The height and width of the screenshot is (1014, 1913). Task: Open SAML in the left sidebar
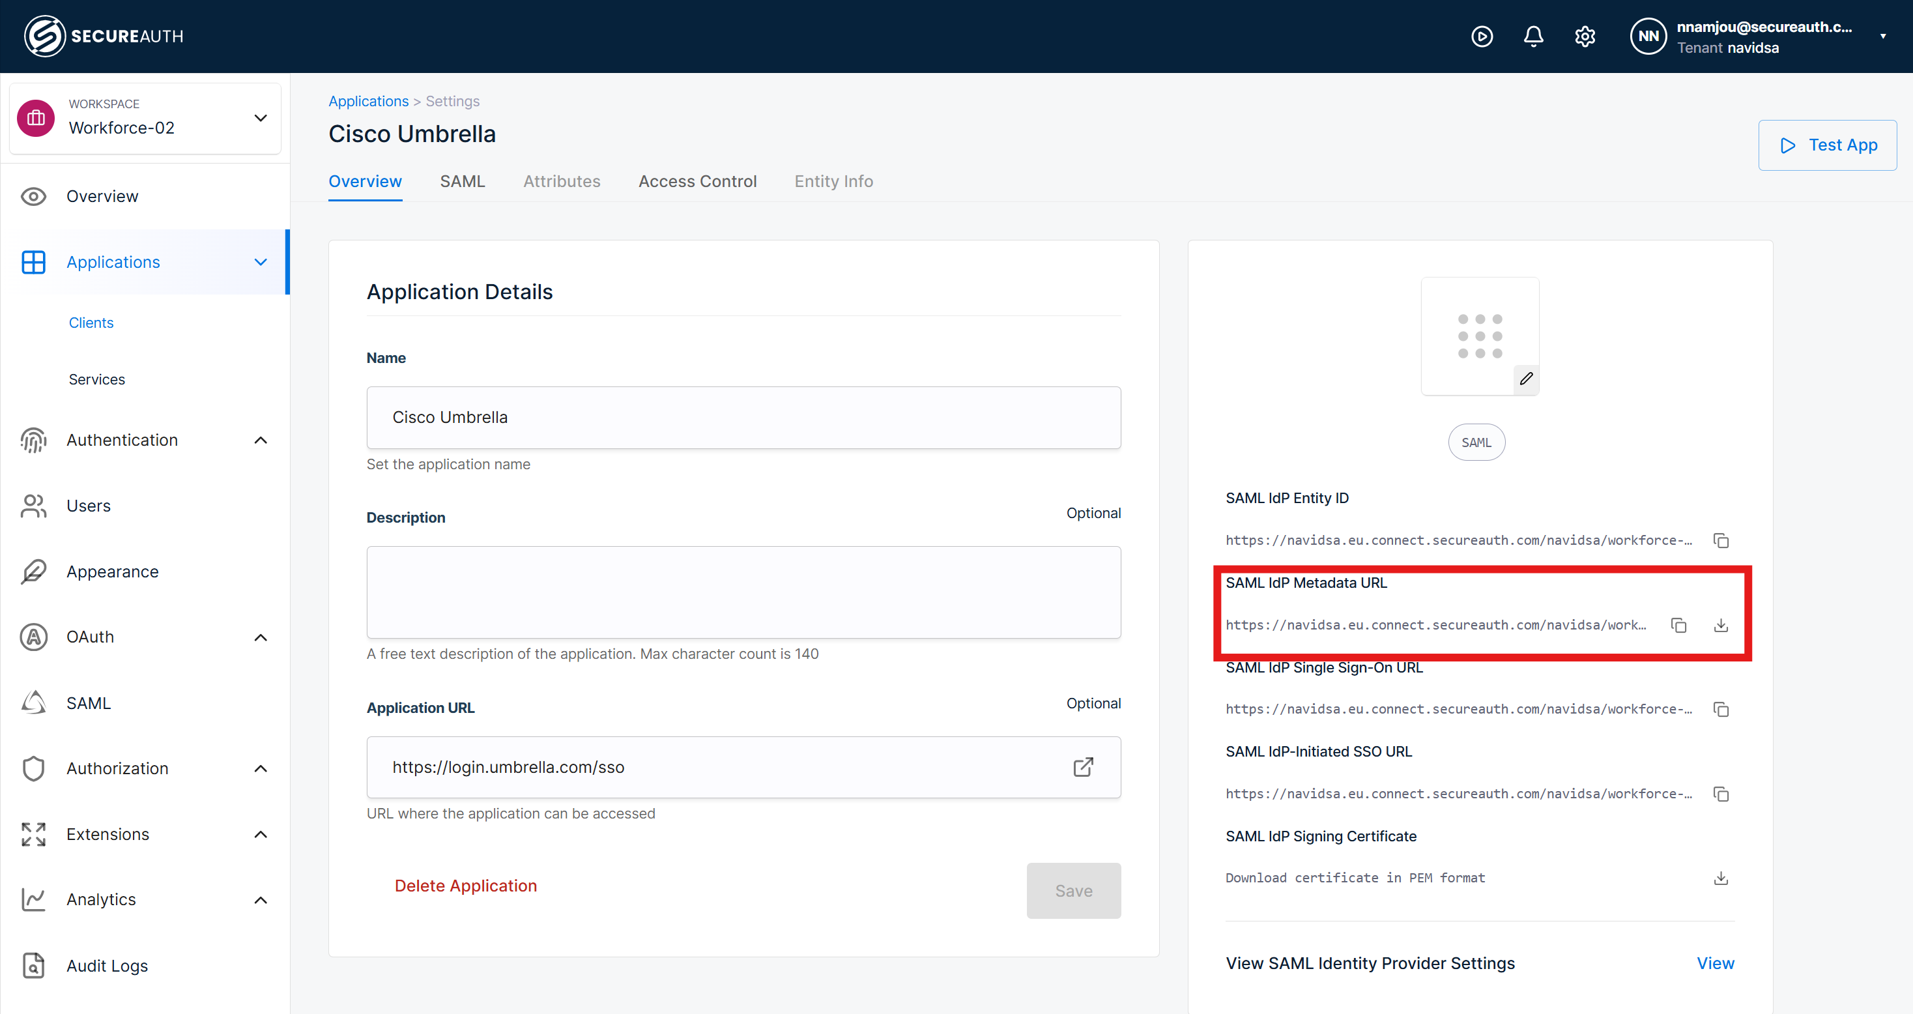point(89,703)
